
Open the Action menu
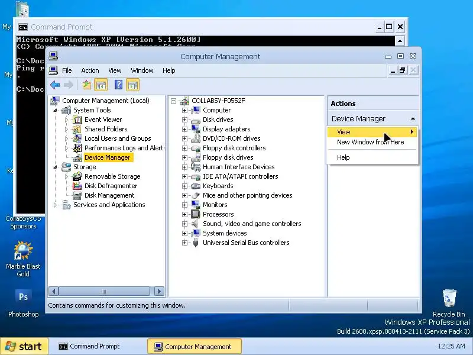(90, 70)
